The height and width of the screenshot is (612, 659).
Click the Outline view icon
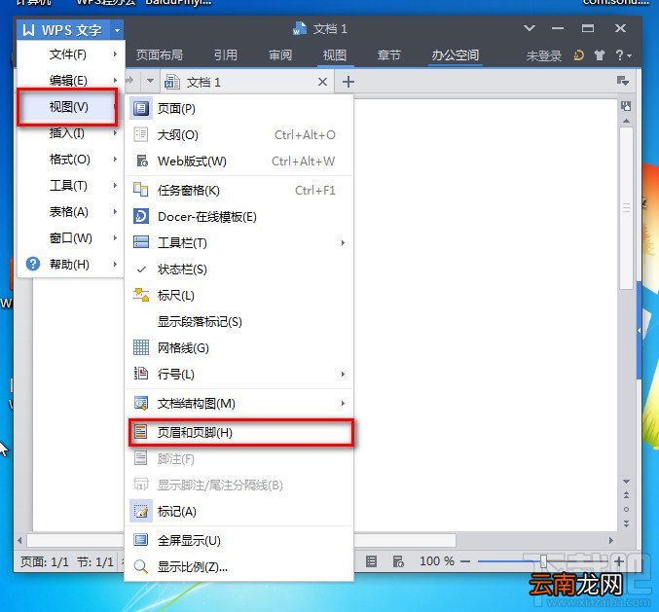141,135
